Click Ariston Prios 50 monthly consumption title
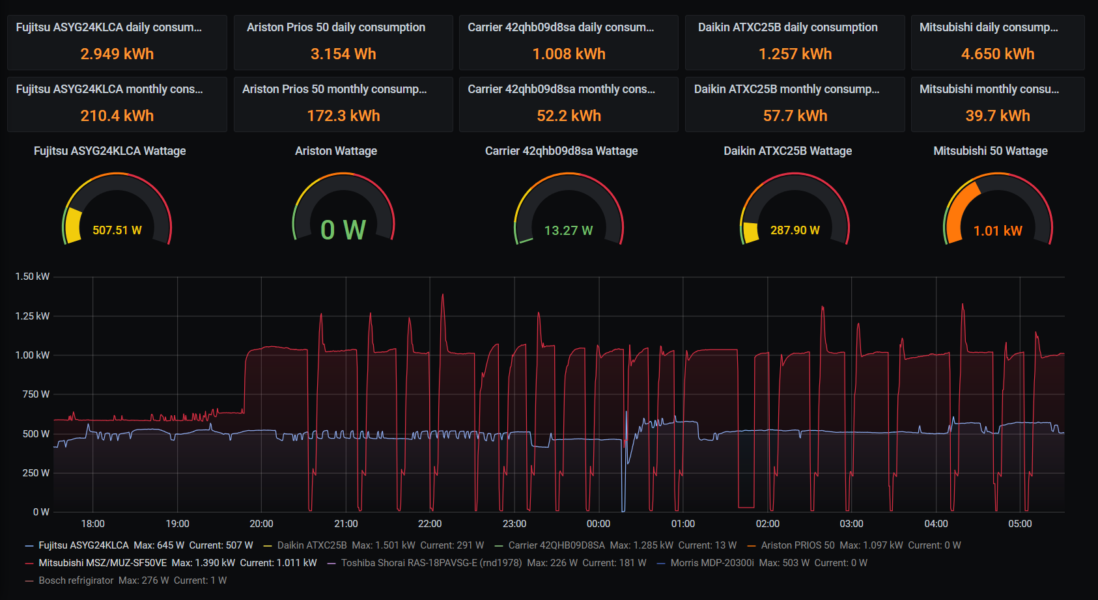 [335, 89]
